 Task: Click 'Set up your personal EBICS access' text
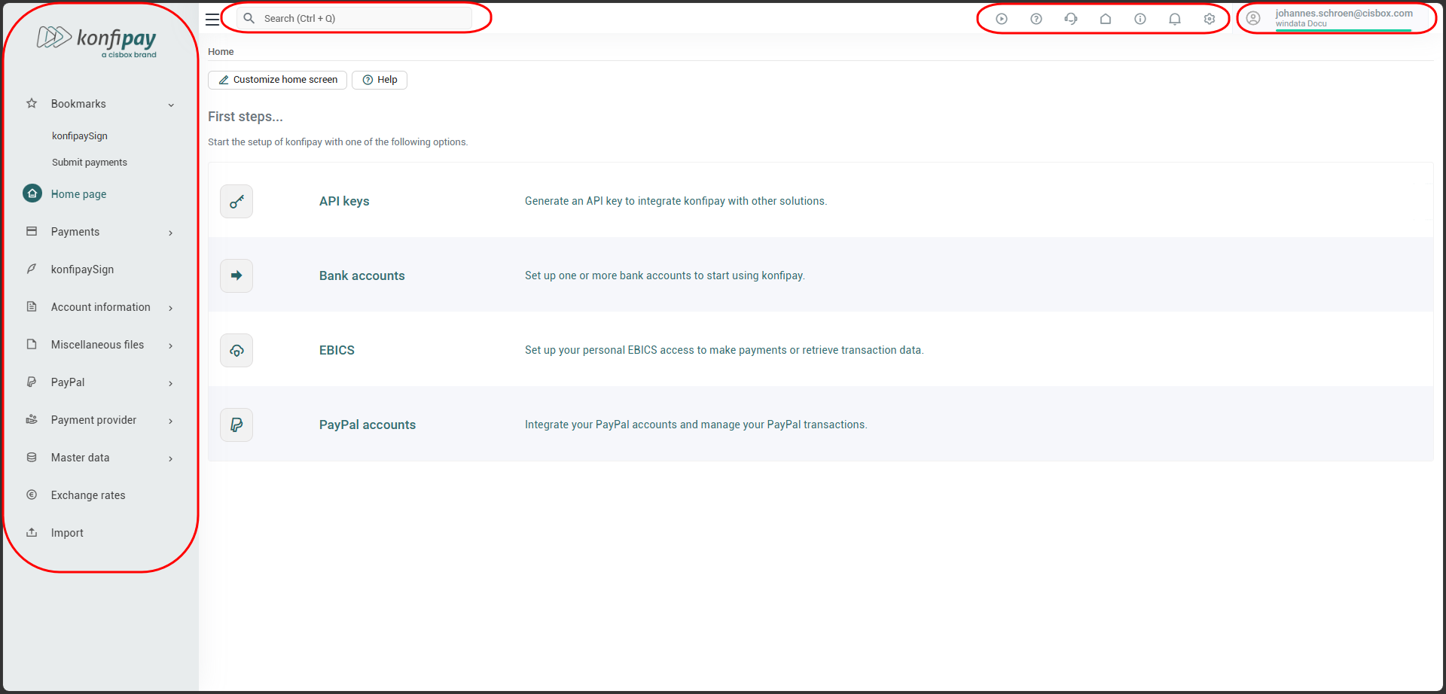tap(724, 350)
